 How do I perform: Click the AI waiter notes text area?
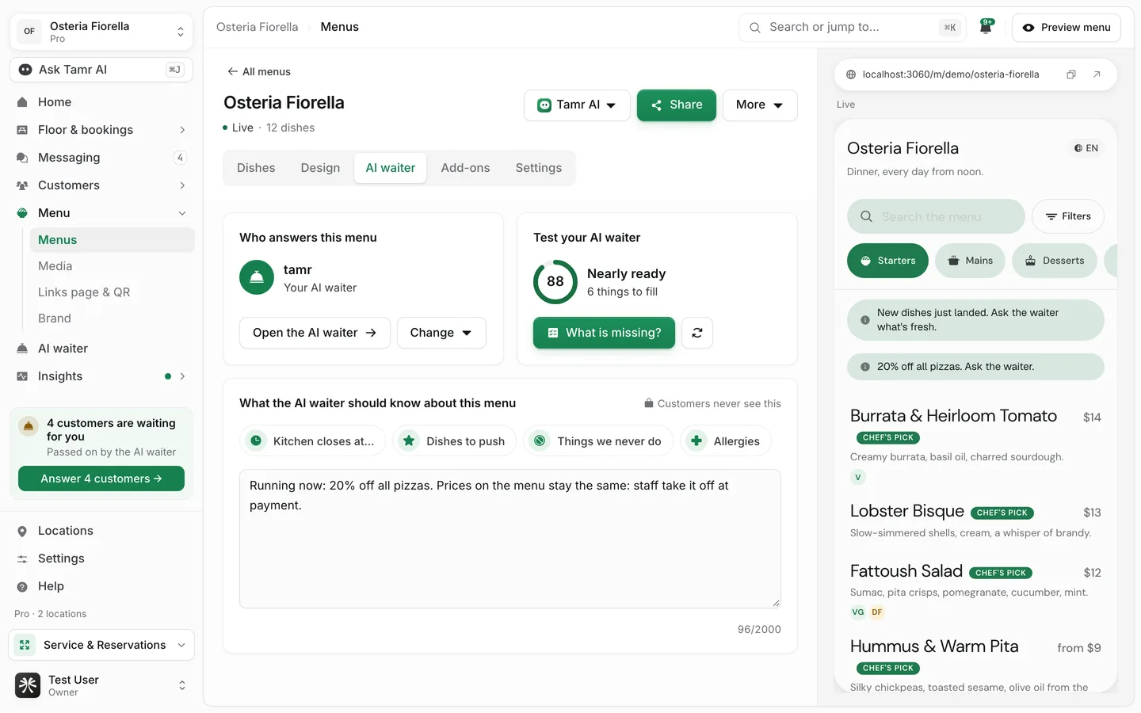pos(510,539)
